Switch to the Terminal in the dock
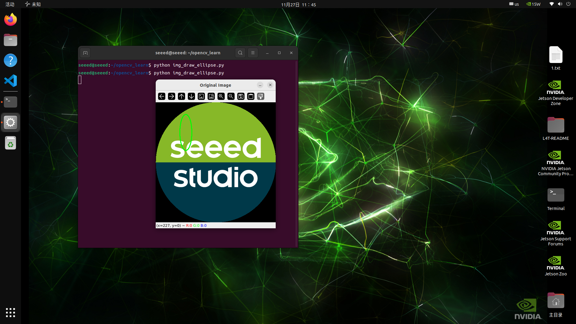 (x=10, y=102)
